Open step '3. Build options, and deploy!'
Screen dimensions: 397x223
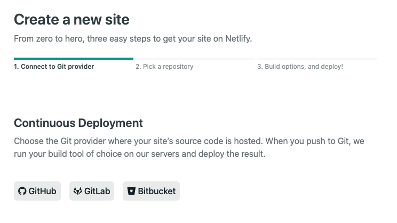[x=300, y=67]
